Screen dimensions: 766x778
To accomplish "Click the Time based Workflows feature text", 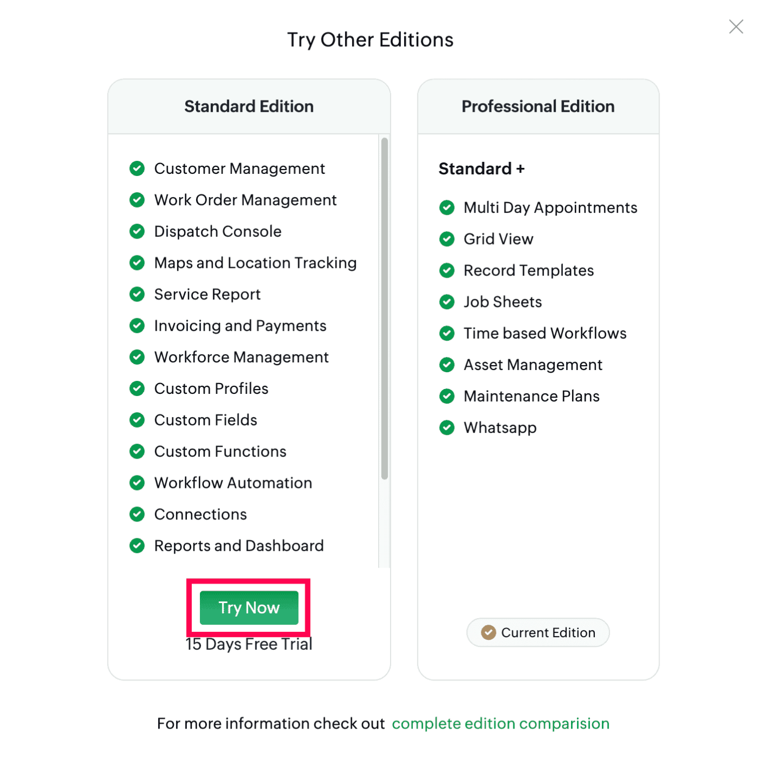I will pyautogui.click(x=544, y=333).
